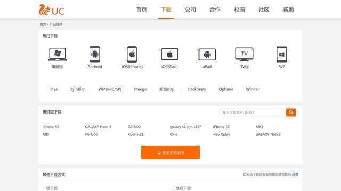Choose the WP Windows Phone icon
Image resolution: width=341 pixels, height=191 pixels.
pos(282,54)
